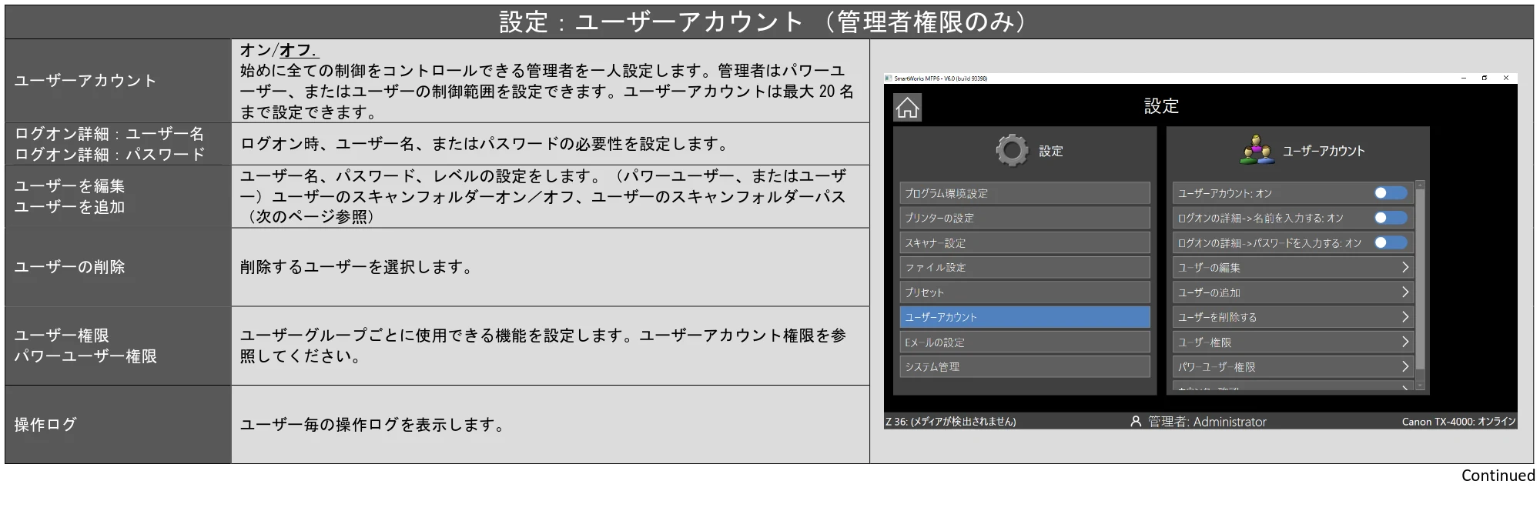The height and width of the screenshot is (521, 1540).
Task: Open the プリンターの設定 menu item
Action: [x=1025, y=218]
